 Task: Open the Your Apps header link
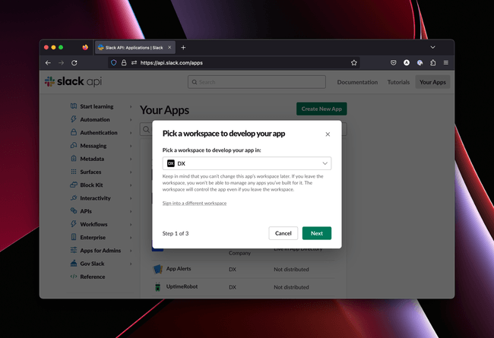pos(432,82)
